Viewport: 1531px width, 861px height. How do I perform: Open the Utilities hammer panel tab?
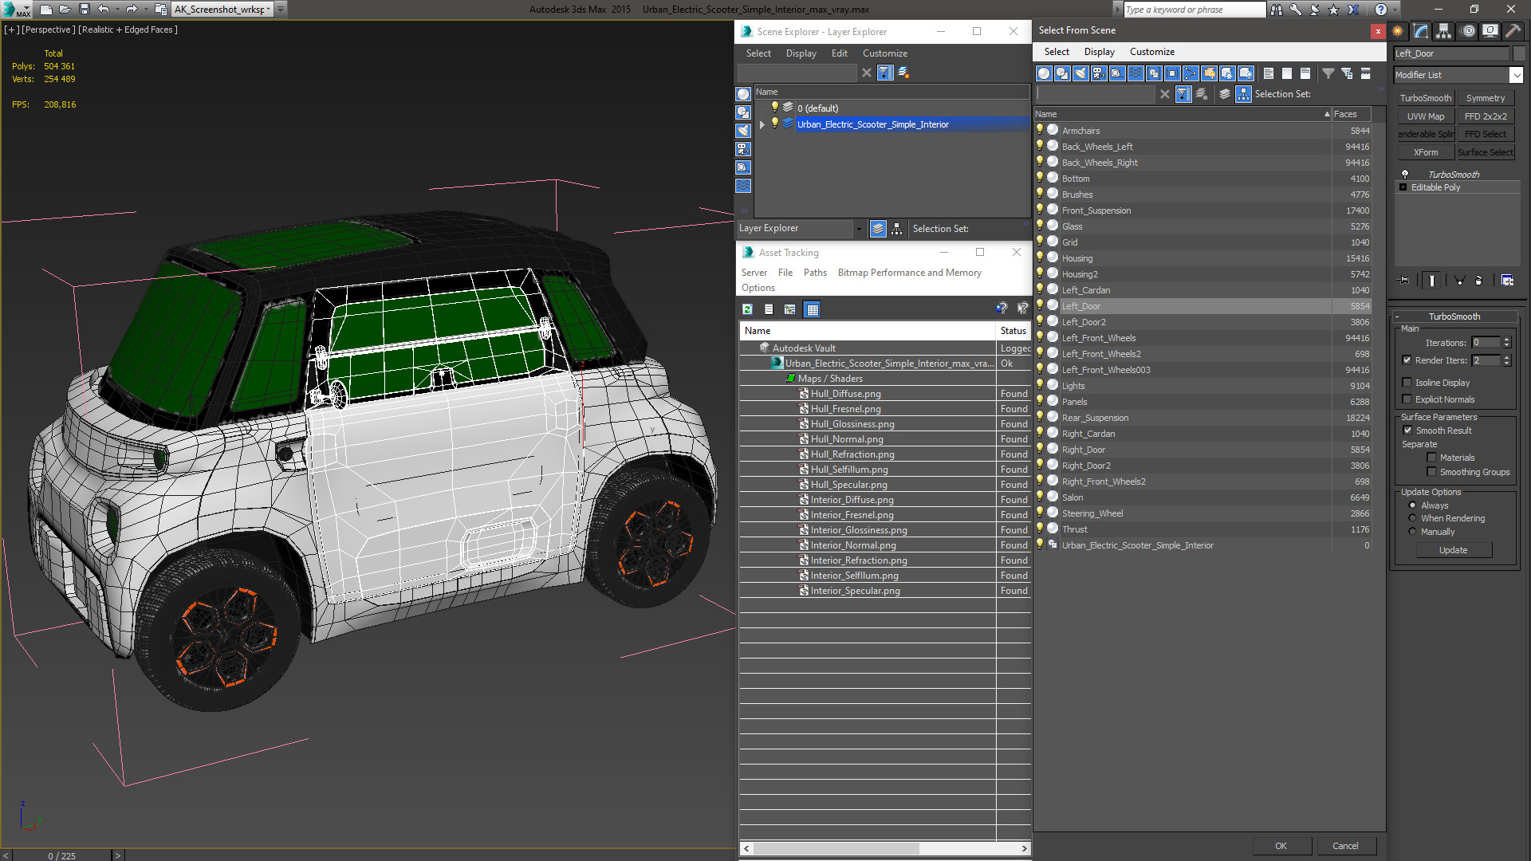[x=1513, y=31]
